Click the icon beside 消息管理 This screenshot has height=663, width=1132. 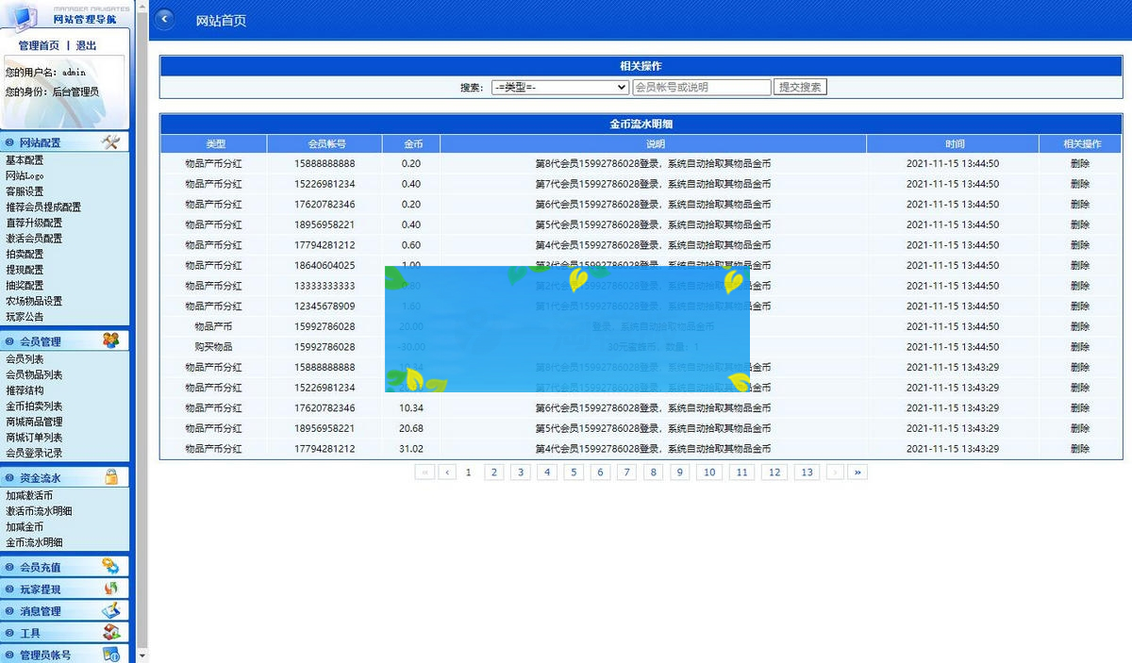(110, 611)
